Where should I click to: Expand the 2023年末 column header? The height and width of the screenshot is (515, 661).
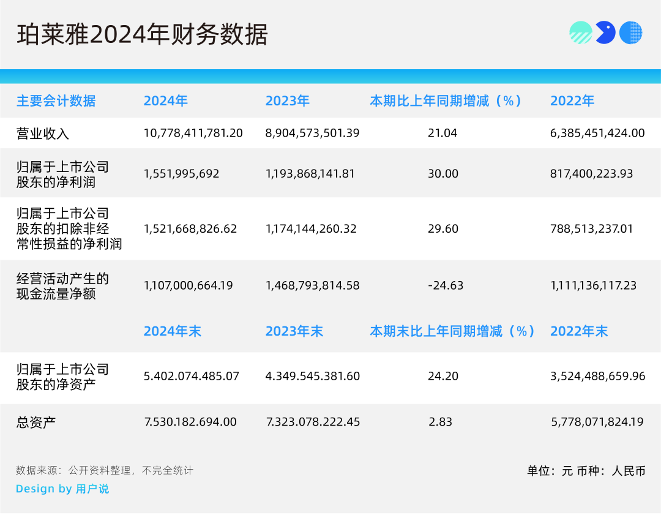pos(295,331)
